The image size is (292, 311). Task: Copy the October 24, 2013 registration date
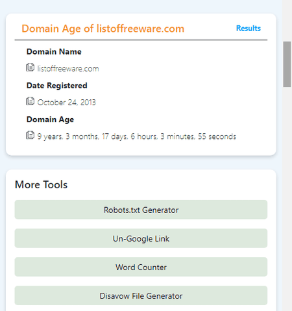click(30, 101)
